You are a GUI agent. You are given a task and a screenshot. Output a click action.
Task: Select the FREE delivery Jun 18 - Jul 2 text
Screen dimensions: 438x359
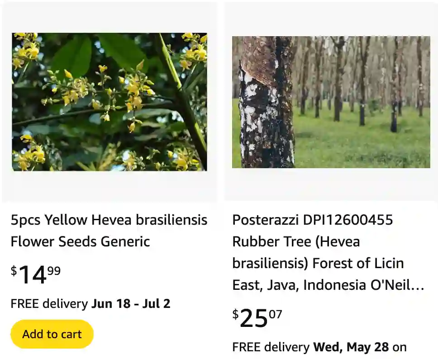tap(90, 303)
